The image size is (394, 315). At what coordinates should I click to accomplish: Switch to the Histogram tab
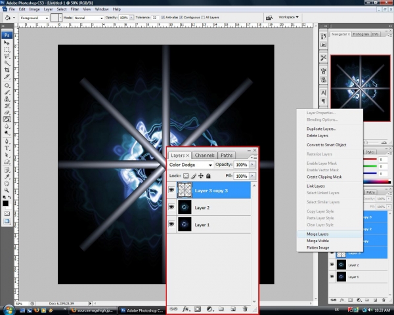tap(361, 34)
